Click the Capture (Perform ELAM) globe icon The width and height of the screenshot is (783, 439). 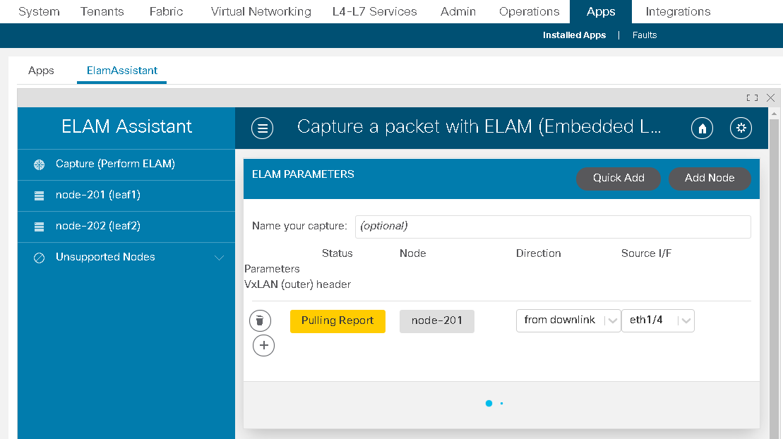point(39,164)
